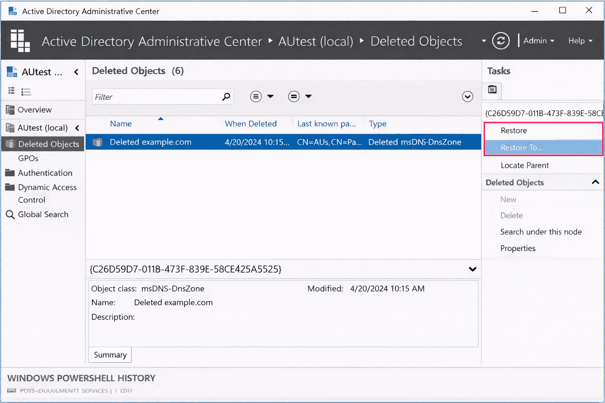Click the Tasks clipboard icon
605x403 pixels.
click(x=492, y=90)
